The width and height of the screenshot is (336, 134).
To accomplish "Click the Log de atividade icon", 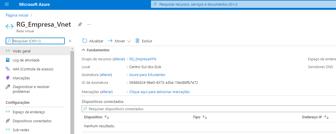I will pyautogui.click(x=8, y=60).
